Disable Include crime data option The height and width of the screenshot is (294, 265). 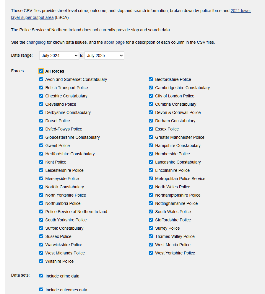point(41,276)
